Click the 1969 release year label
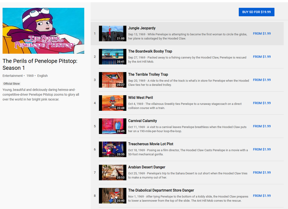288x209 pixels. point(30,76)
